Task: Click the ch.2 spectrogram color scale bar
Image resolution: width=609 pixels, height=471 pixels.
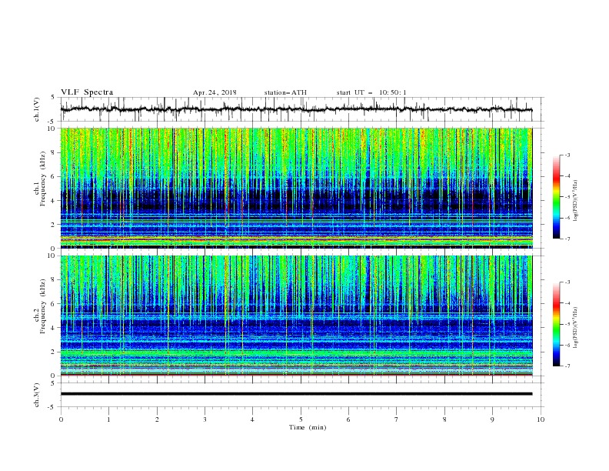Action: (557, 324)
